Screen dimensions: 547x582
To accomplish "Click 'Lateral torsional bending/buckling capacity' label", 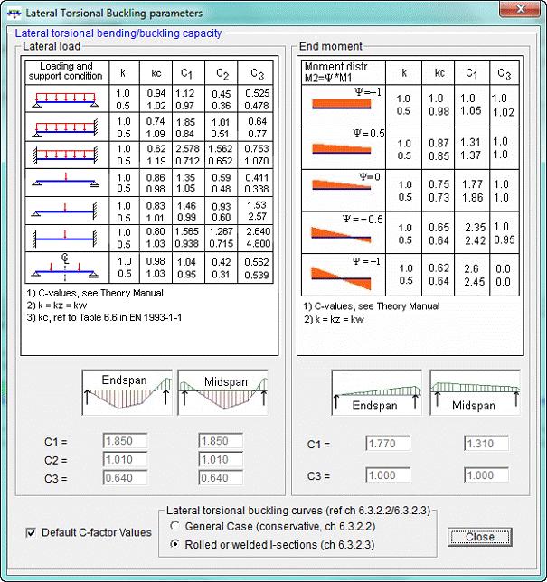I will (x=118, y=33).
